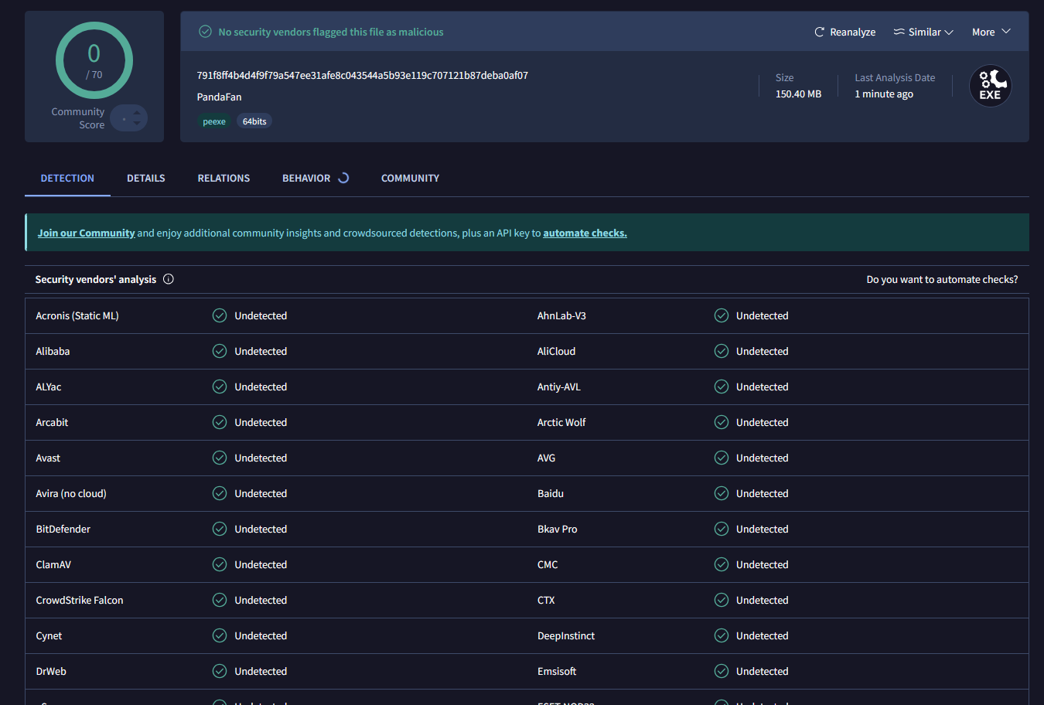Upvote the community score with the up arrow

coord(137,113)
